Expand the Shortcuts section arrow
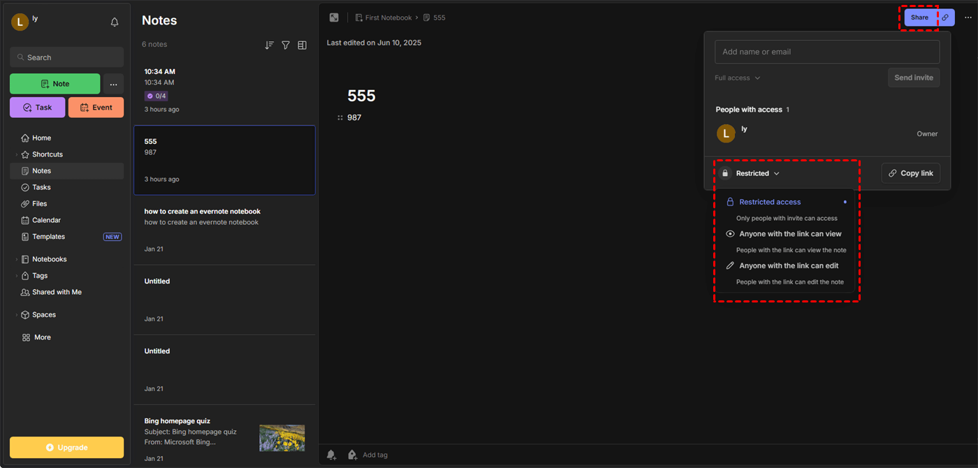 [16, 154]
